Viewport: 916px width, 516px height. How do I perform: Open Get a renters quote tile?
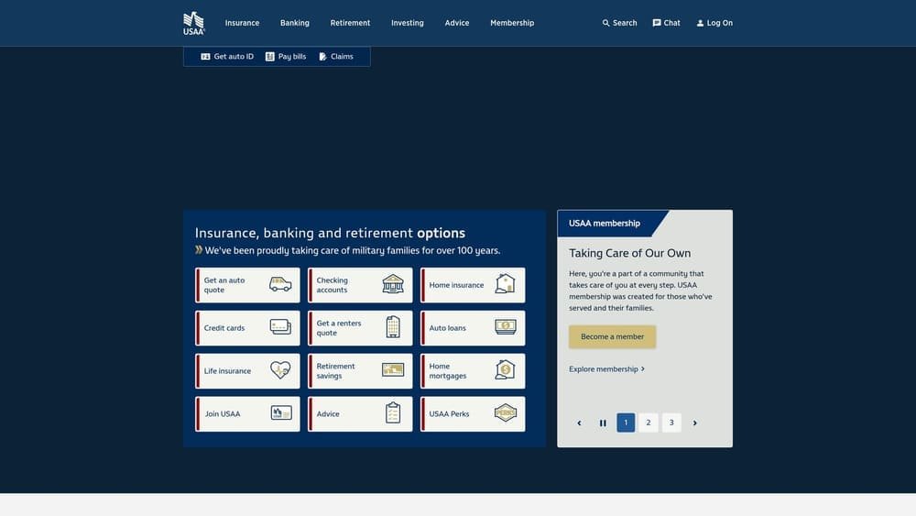[360, 328]
